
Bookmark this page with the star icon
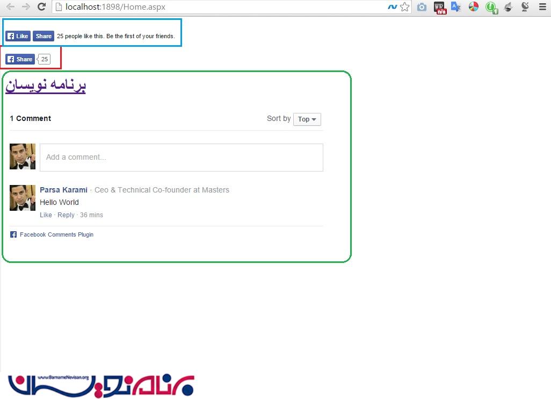405,6
